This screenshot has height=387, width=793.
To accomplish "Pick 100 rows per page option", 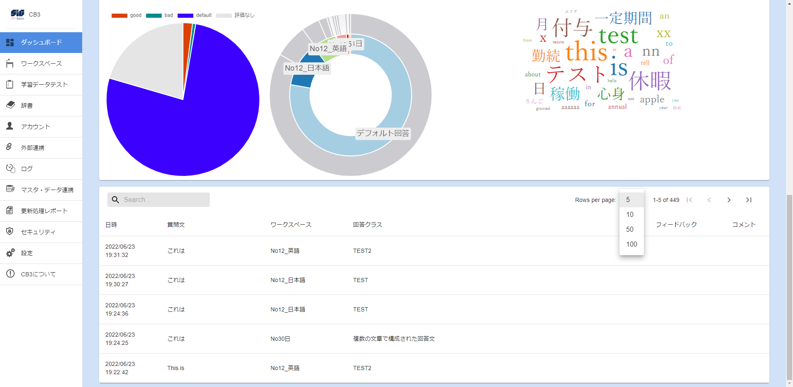I will point(632,244).
